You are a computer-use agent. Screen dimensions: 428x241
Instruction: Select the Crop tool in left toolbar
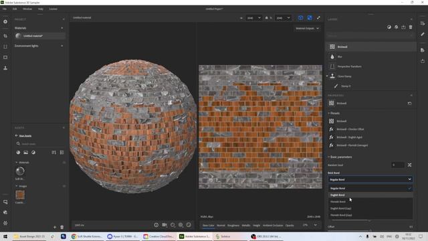(5, 35)
